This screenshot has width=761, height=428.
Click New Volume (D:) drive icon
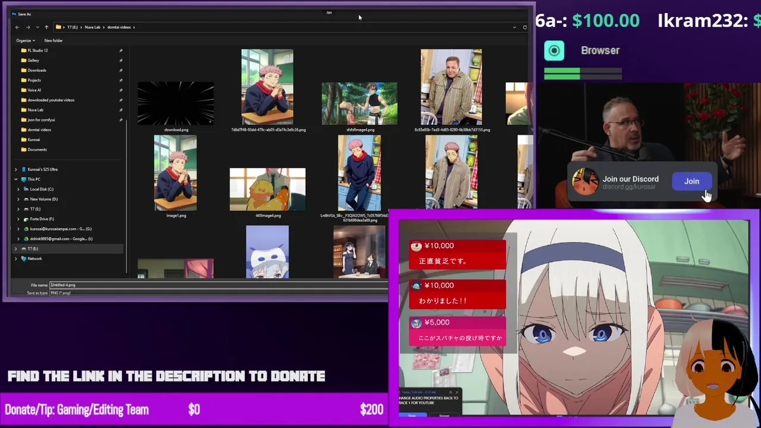pyautogui.click(x=26, y=199)
